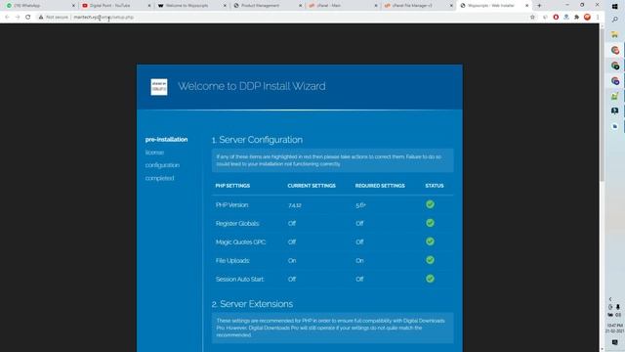Viewport: 625px width, 352px height.
Task: Click the Session Auto Start row label
Action: 240,280
